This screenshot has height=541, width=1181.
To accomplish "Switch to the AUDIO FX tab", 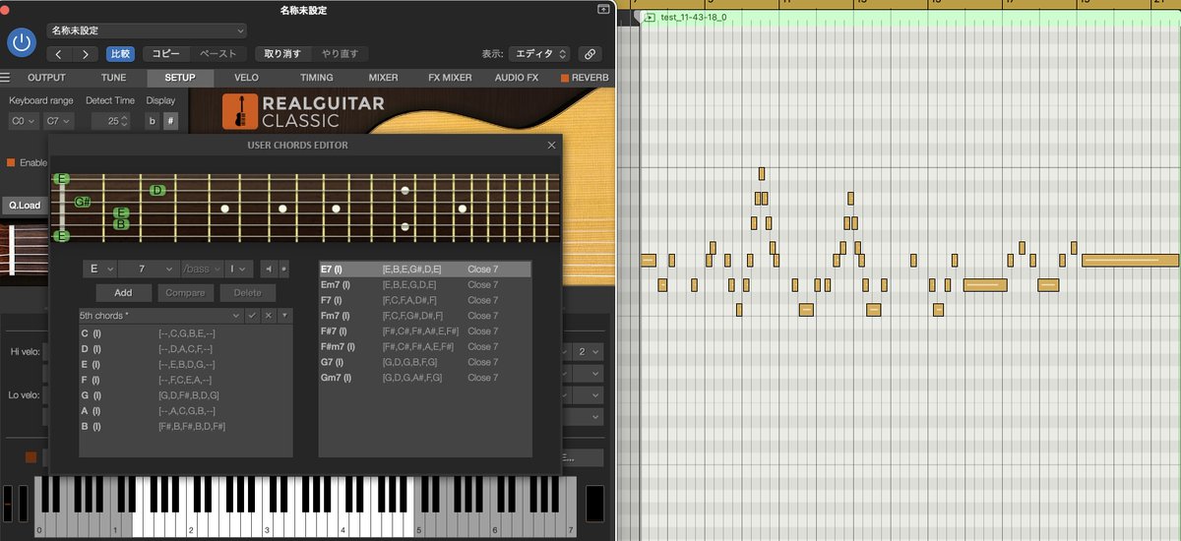I will (516, 78).
